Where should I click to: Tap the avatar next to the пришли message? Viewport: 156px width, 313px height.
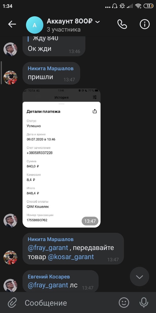click(x=10, y=77)
